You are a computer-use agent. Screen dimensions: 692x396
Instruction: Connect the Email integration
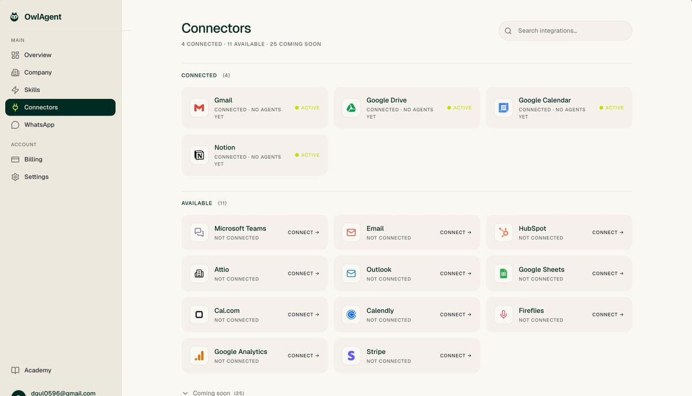(456, 232)
